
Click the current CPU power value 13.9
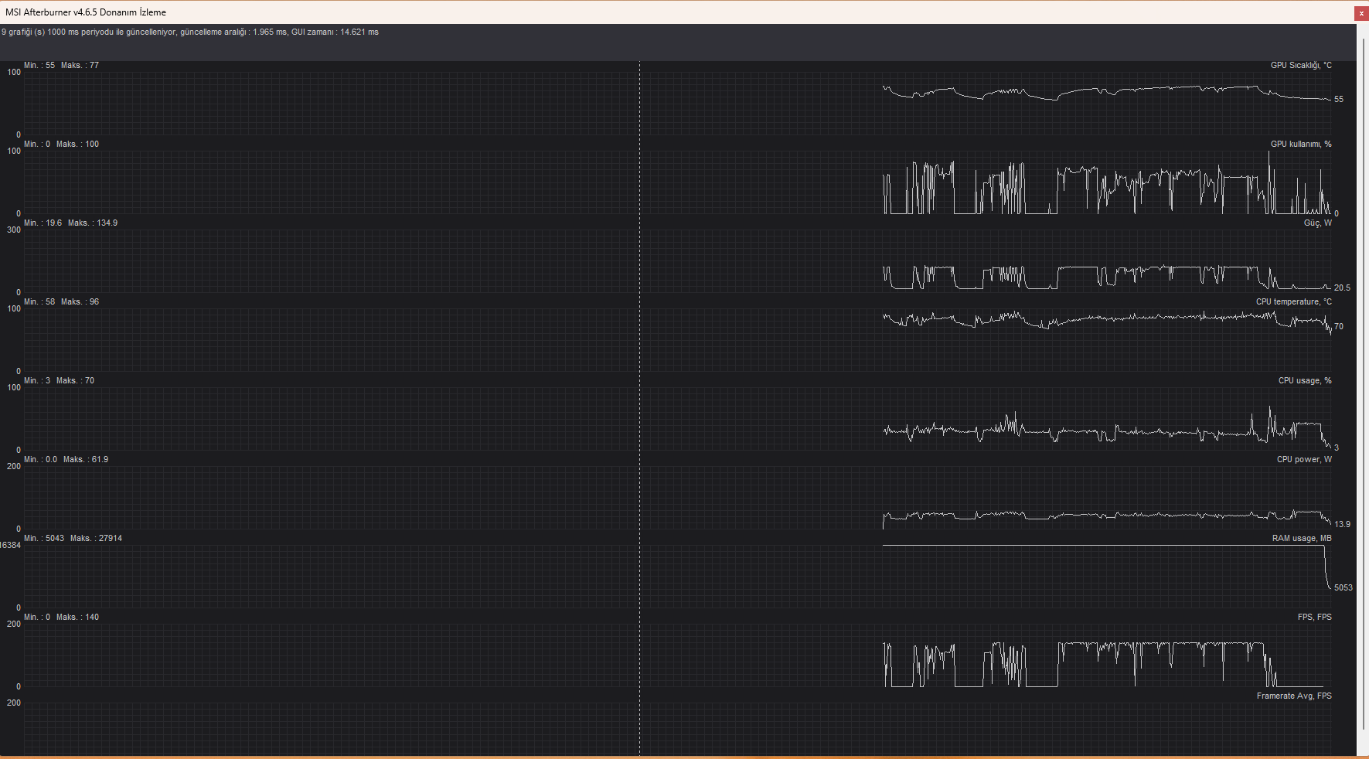click(x=1342, y=525)
